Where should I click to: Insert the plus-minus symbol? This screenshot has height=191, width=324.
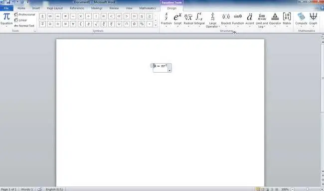tap(42, 16)
